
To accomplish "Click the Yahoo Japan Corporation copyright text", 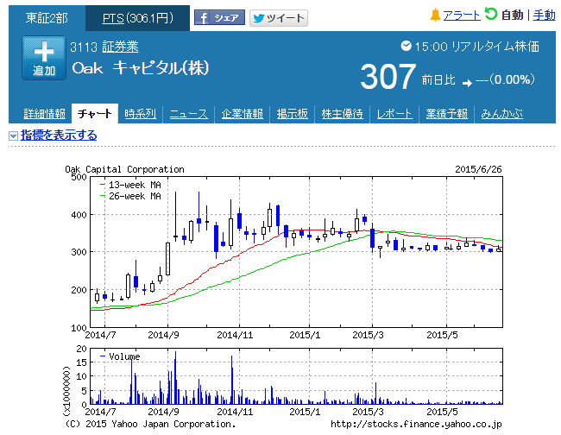I will [x=150, y=425].
